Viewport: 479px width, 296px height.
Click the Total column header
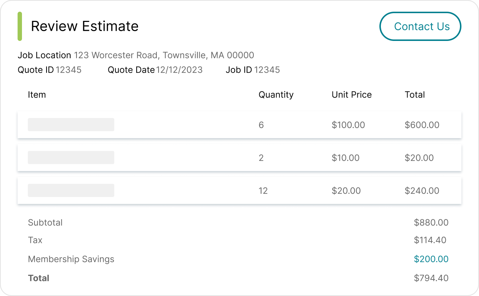click(415, 95)
